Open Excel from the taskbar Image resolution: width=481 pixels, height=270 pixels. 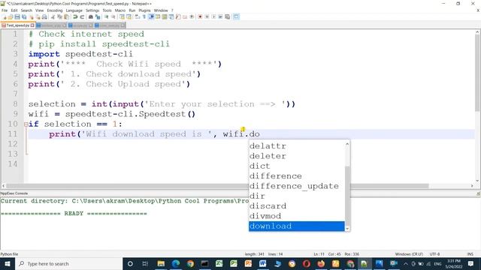(219, 264)
